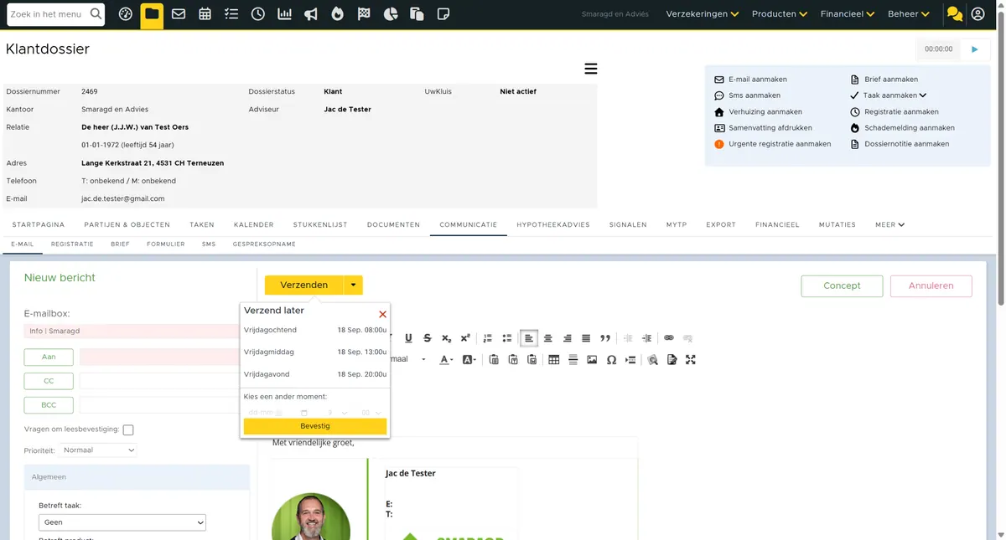Click the Annuleren button
Screen dimensions: 1006x540
(x=931, y=286)
